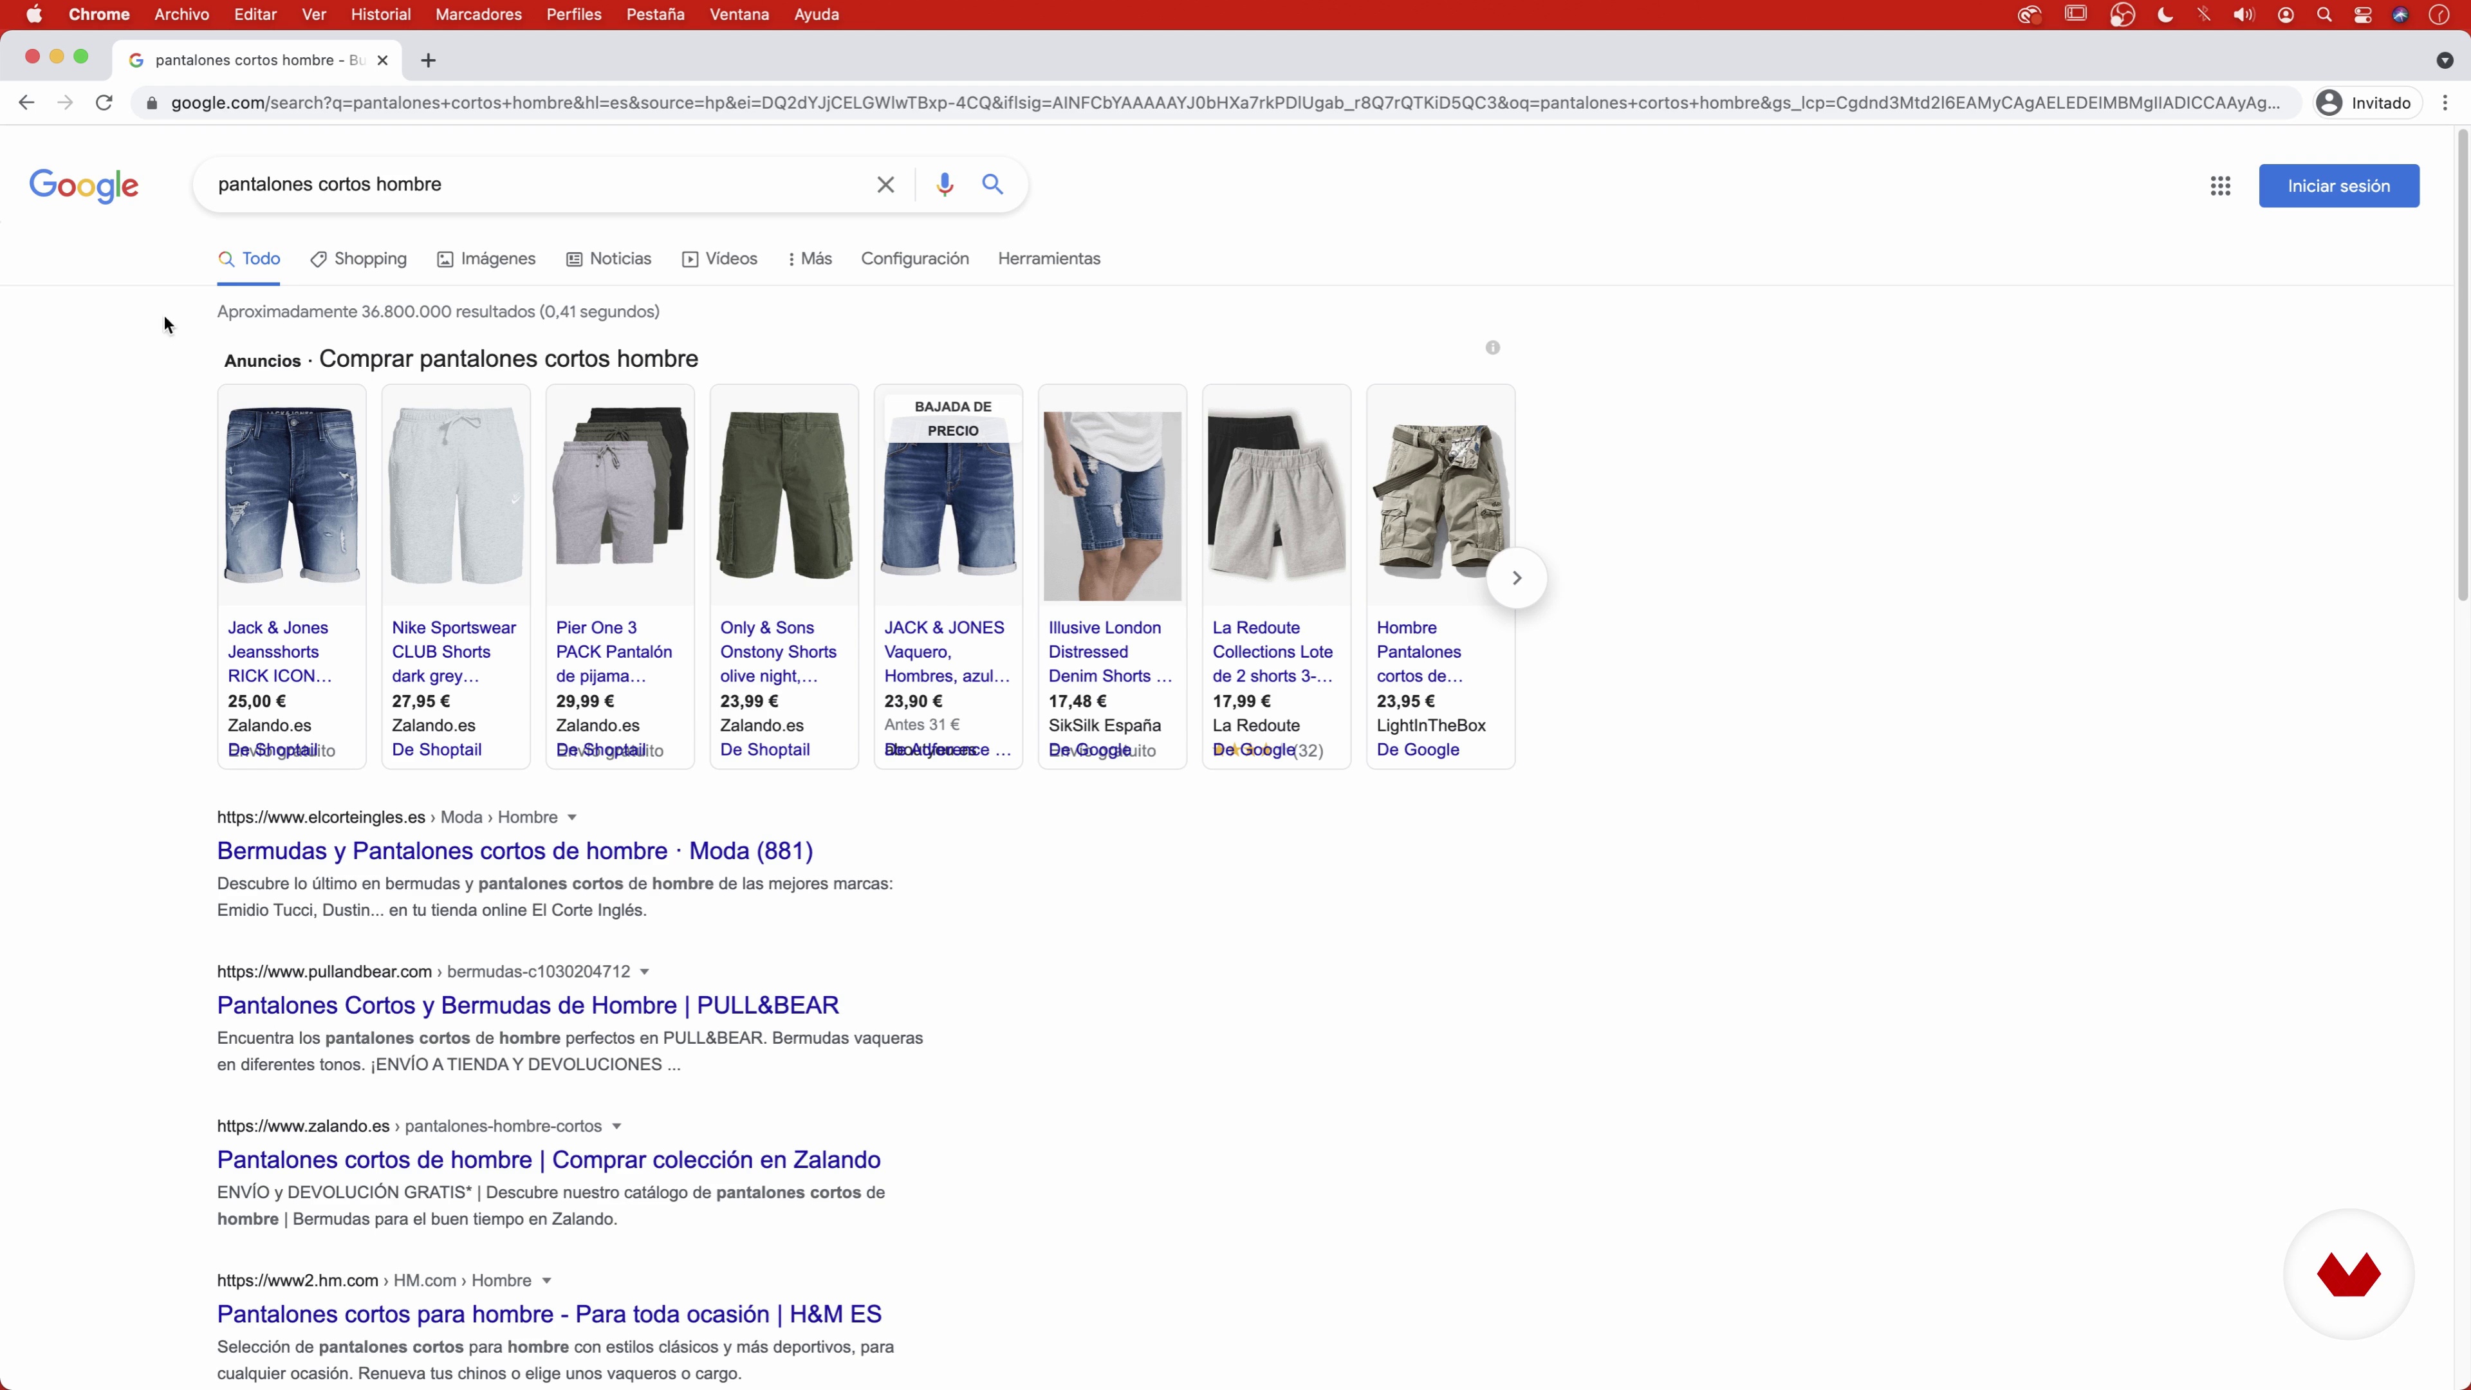Screen dimensions: 2471x1390
Task: Close the pantalones cortos hombre tab
Action: [383, 60]
